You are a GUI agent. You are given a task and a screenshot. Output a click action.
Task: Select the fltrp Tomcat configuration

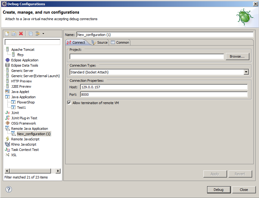20,55
